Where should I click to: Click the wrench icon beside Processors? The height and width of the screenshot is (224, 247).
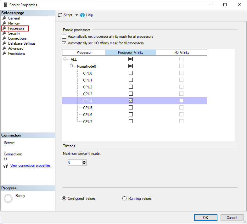(4, 28)
